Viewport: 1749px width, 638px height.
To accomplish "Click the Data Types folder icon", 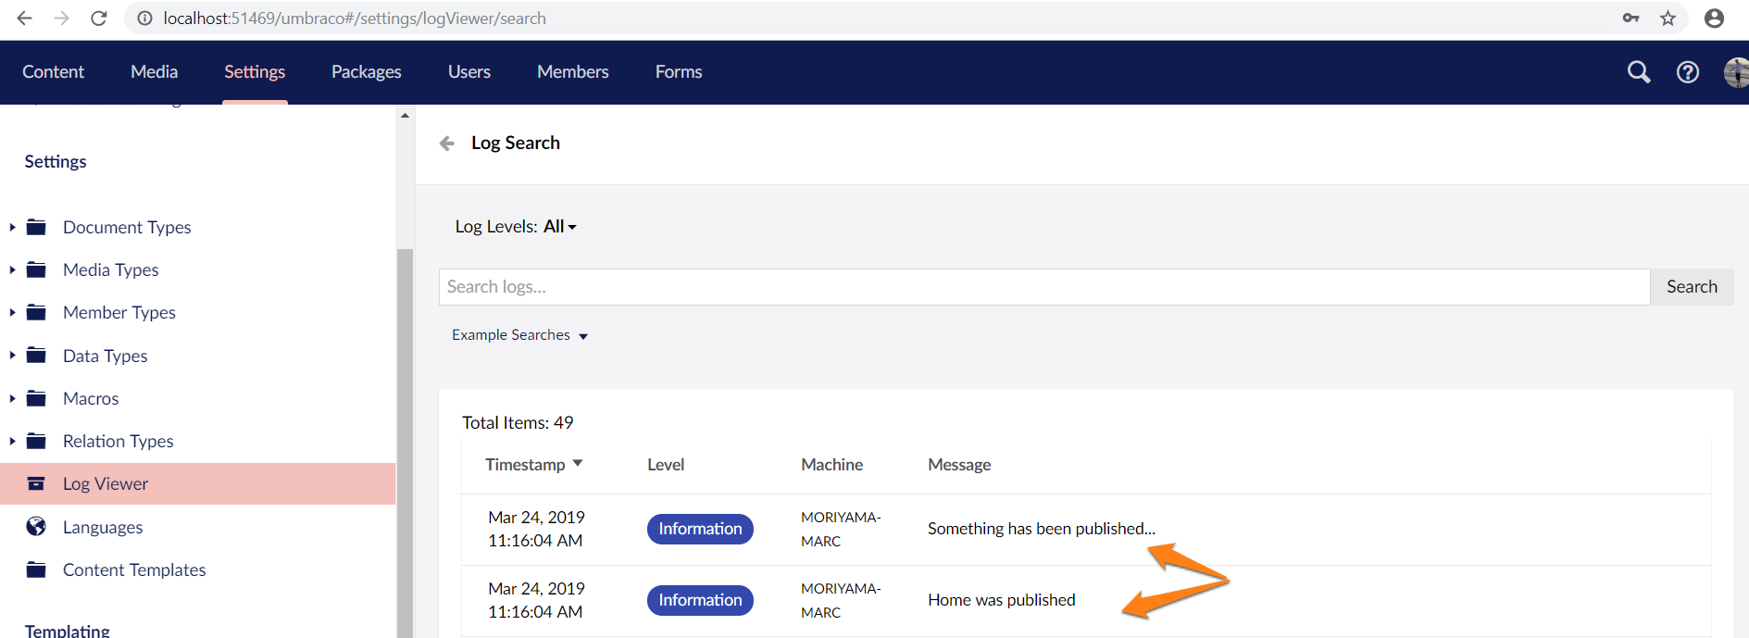I will 36,356.
